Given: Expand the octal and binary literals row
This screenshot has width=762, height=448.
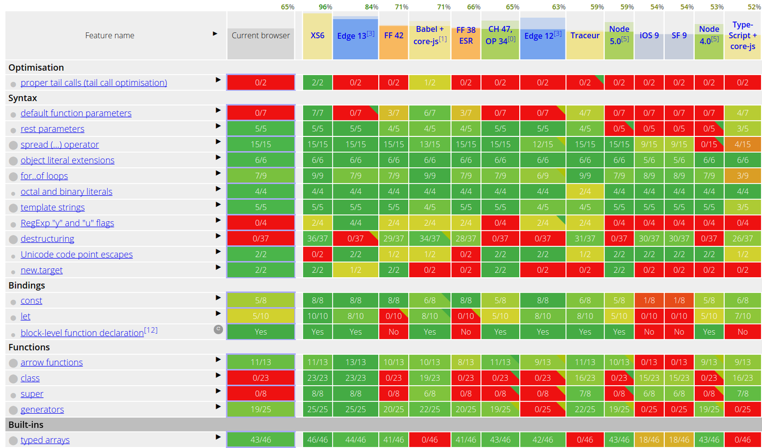Looking at the screenshot, I should [x=218, y=189].
